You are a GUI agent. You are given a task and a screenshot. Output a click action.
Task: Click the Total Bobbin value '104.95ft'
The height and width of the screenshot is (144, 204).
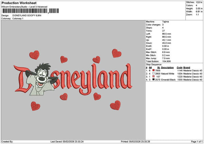[166, 61]
